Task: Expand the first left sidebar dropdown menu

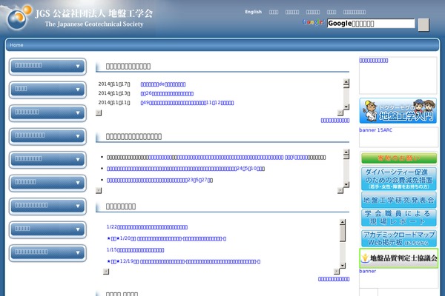Action: click(47, 66)
